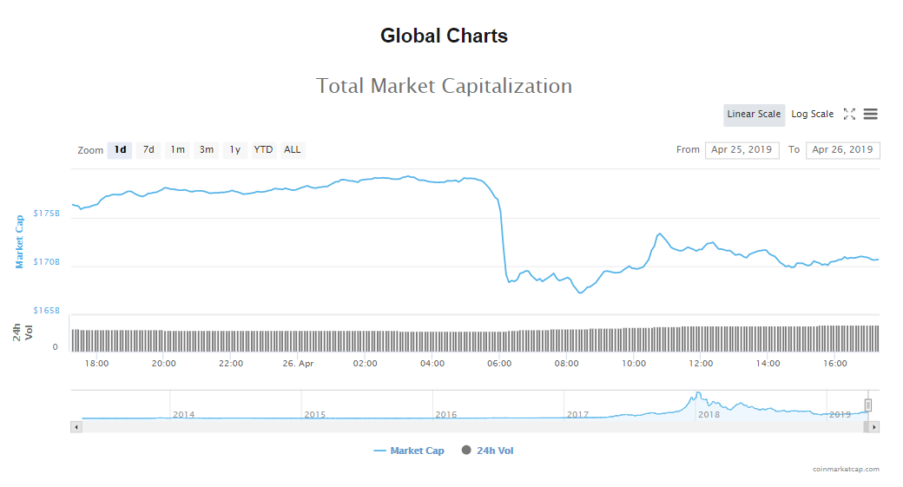Set zoom to YTD
903x487 pixels.
[x=263, y=150]
